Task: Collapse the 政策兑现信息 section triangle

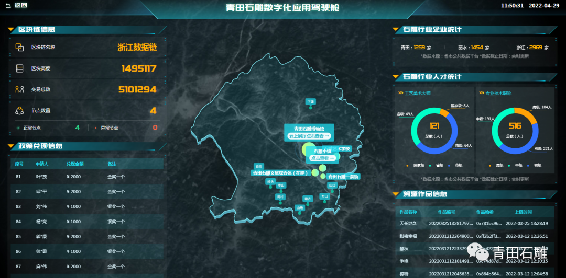Action: point(11,146)
